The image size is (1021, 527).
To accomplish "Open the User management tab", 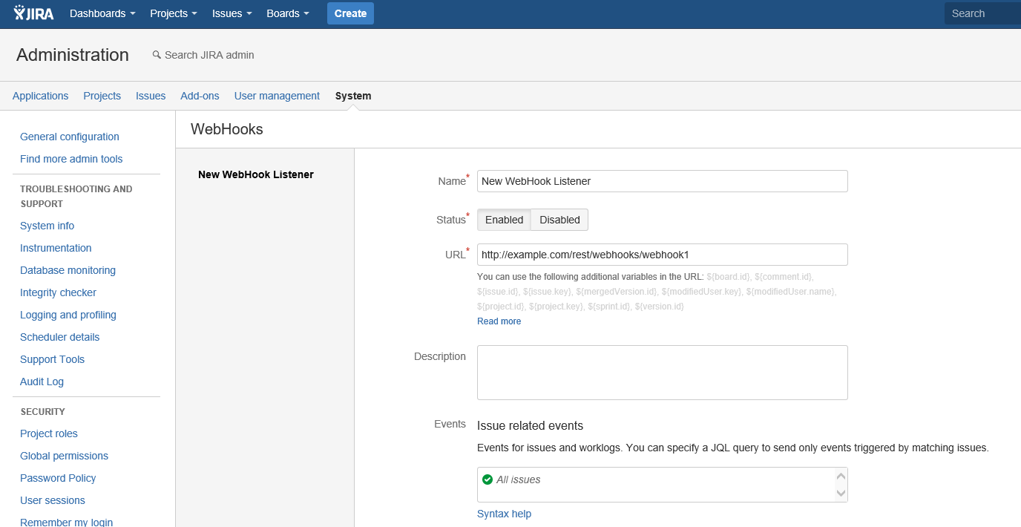I will coord(277,96).
